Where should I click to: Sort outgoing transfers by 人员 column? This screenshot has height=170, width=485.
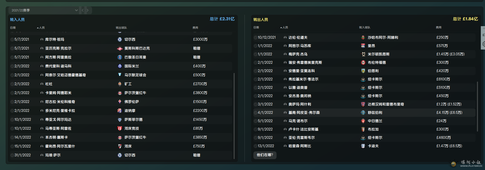click(x=285, y=28)
